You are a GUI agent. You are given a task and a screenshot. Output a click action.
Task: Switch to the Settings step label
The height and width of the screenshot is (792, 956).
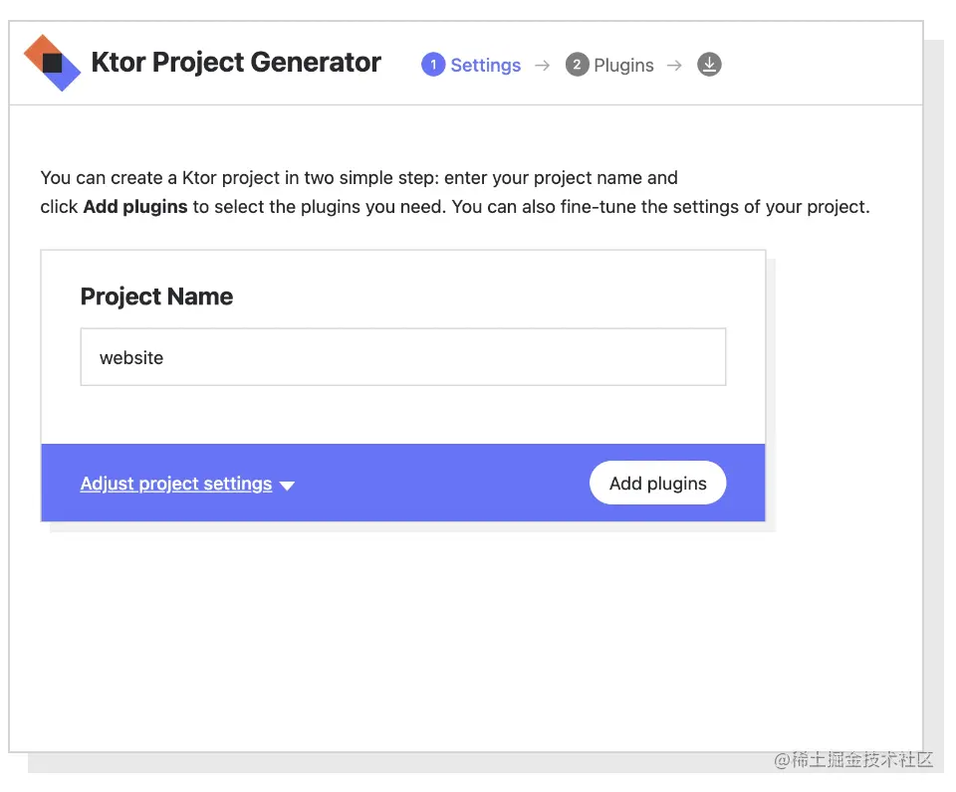(485, 66)
